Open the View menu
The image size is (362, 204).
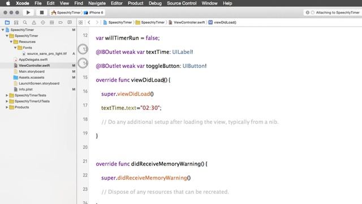point(64,3)
